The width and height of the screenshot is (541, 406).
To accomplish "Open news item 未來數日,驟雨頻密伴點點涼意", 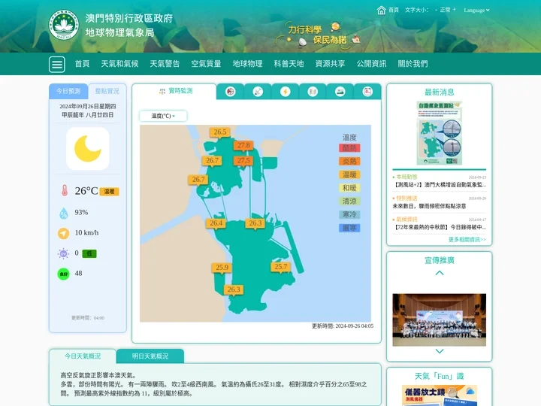I will coord(429,206).
